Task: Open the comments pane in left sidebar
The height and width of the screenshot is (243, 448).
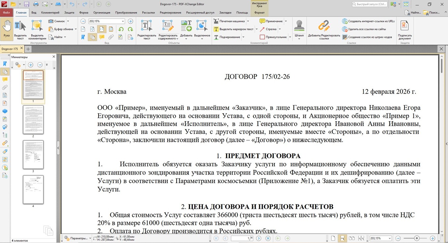Action: [5, 79]
